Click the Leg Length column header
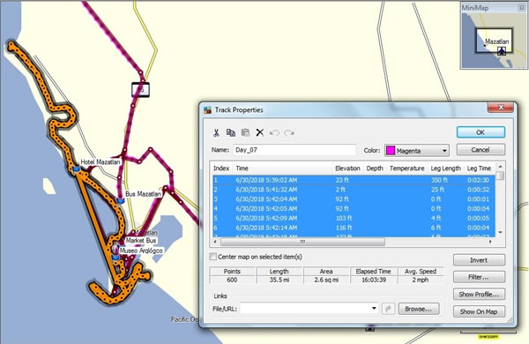Viewport: 529px width, 344px height. pos(445,168)
